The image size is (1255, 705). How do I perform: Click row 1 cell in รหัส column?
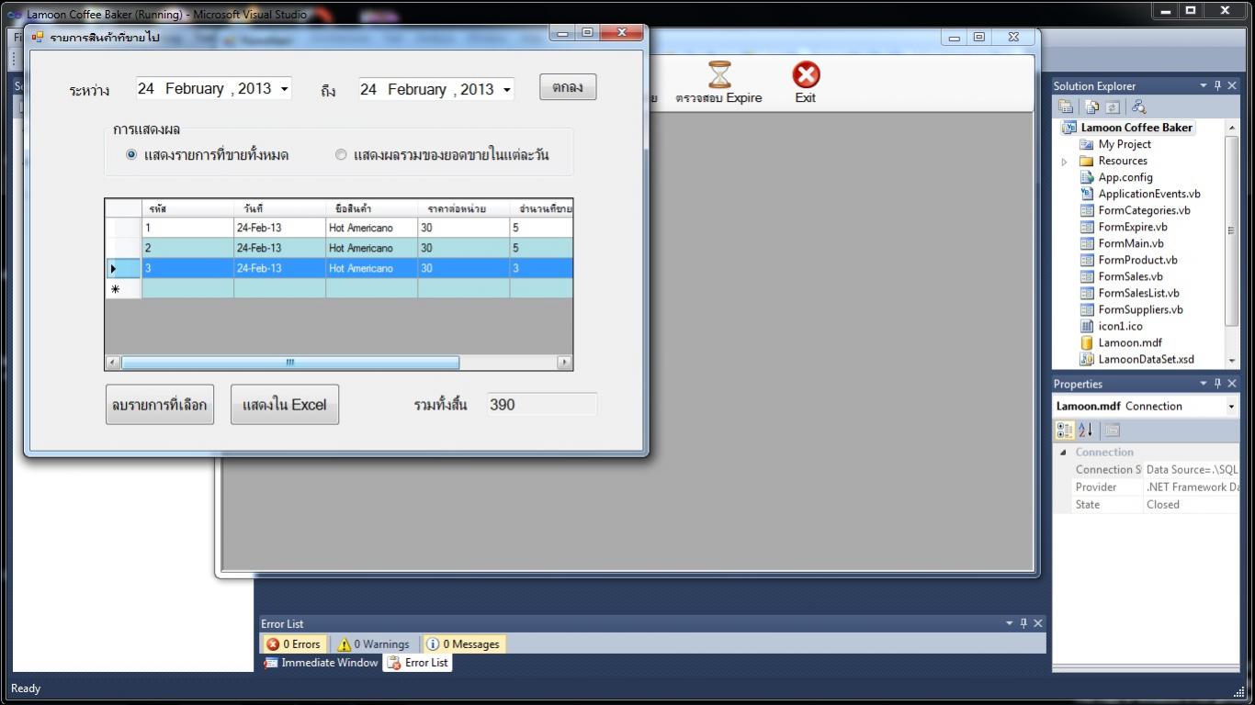click(x=187, y=228)
